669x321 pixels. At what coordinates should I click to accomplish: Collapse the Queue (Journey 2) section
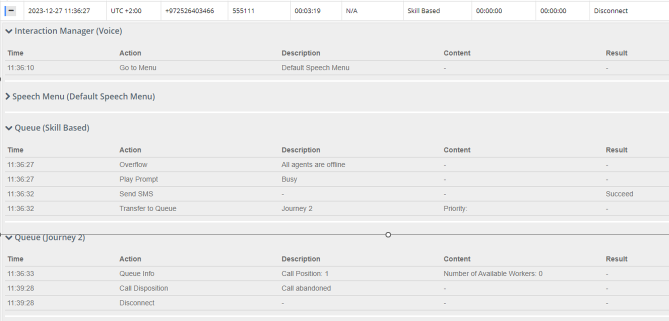click(x=9, y=238)
